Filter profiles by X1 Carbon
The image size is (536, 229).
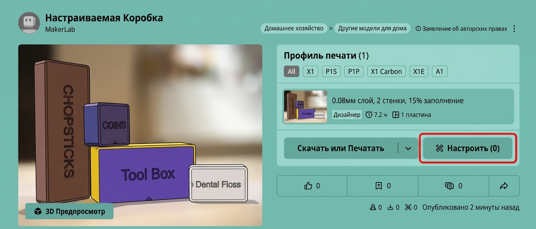(x=386, y=72)
